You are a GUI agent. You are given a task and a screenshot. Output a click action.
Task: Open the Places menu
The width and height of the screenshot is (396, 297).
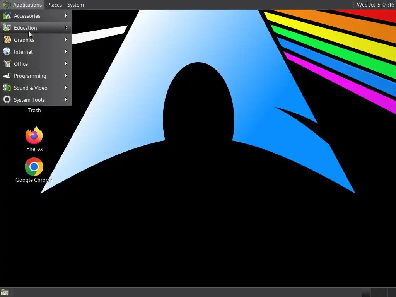tap(54, 5)
